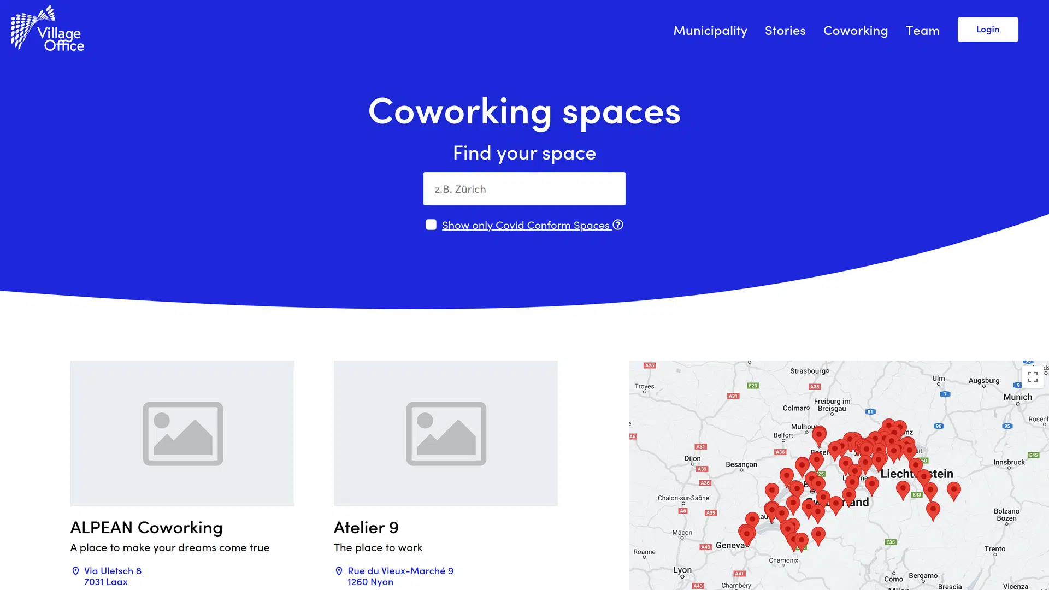
Task: Click the Atelier 9 thumbnail image
Action: (x=445, y=433)
